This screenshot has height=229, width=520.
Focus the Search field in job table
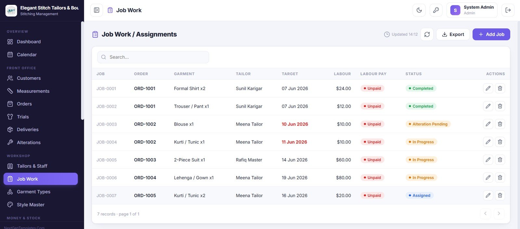point(153,57)
